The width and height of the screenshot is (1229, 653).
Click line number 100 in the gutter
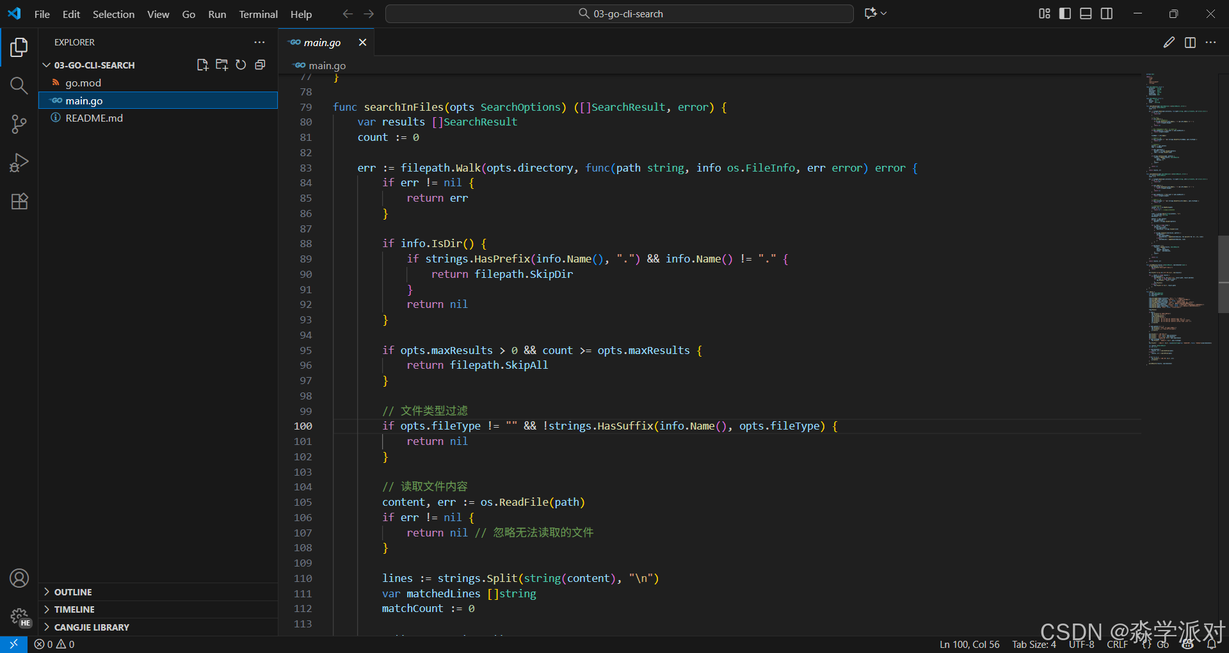click(303, 426)
